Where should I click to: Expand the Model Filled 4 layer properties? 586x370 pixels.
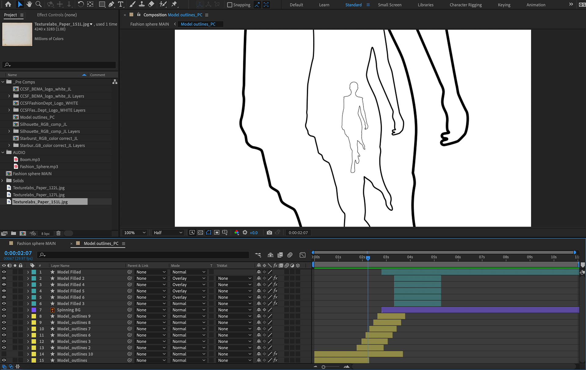28,285
